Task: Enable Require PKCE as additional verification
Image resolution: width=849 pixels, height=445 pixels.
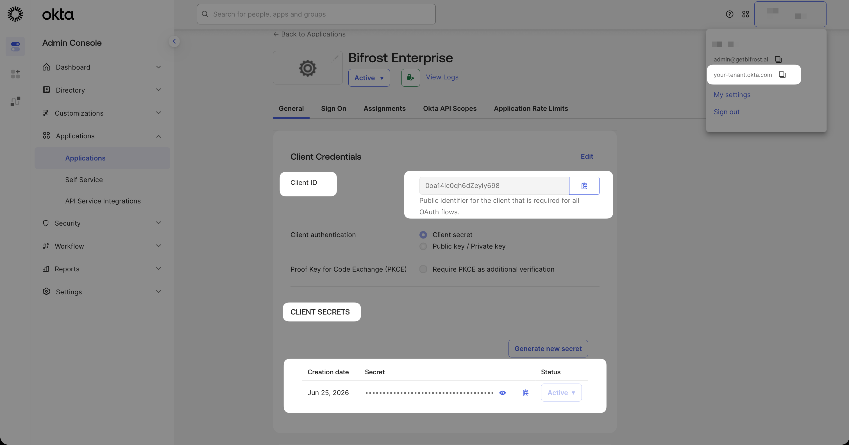Action: point(423,269)
